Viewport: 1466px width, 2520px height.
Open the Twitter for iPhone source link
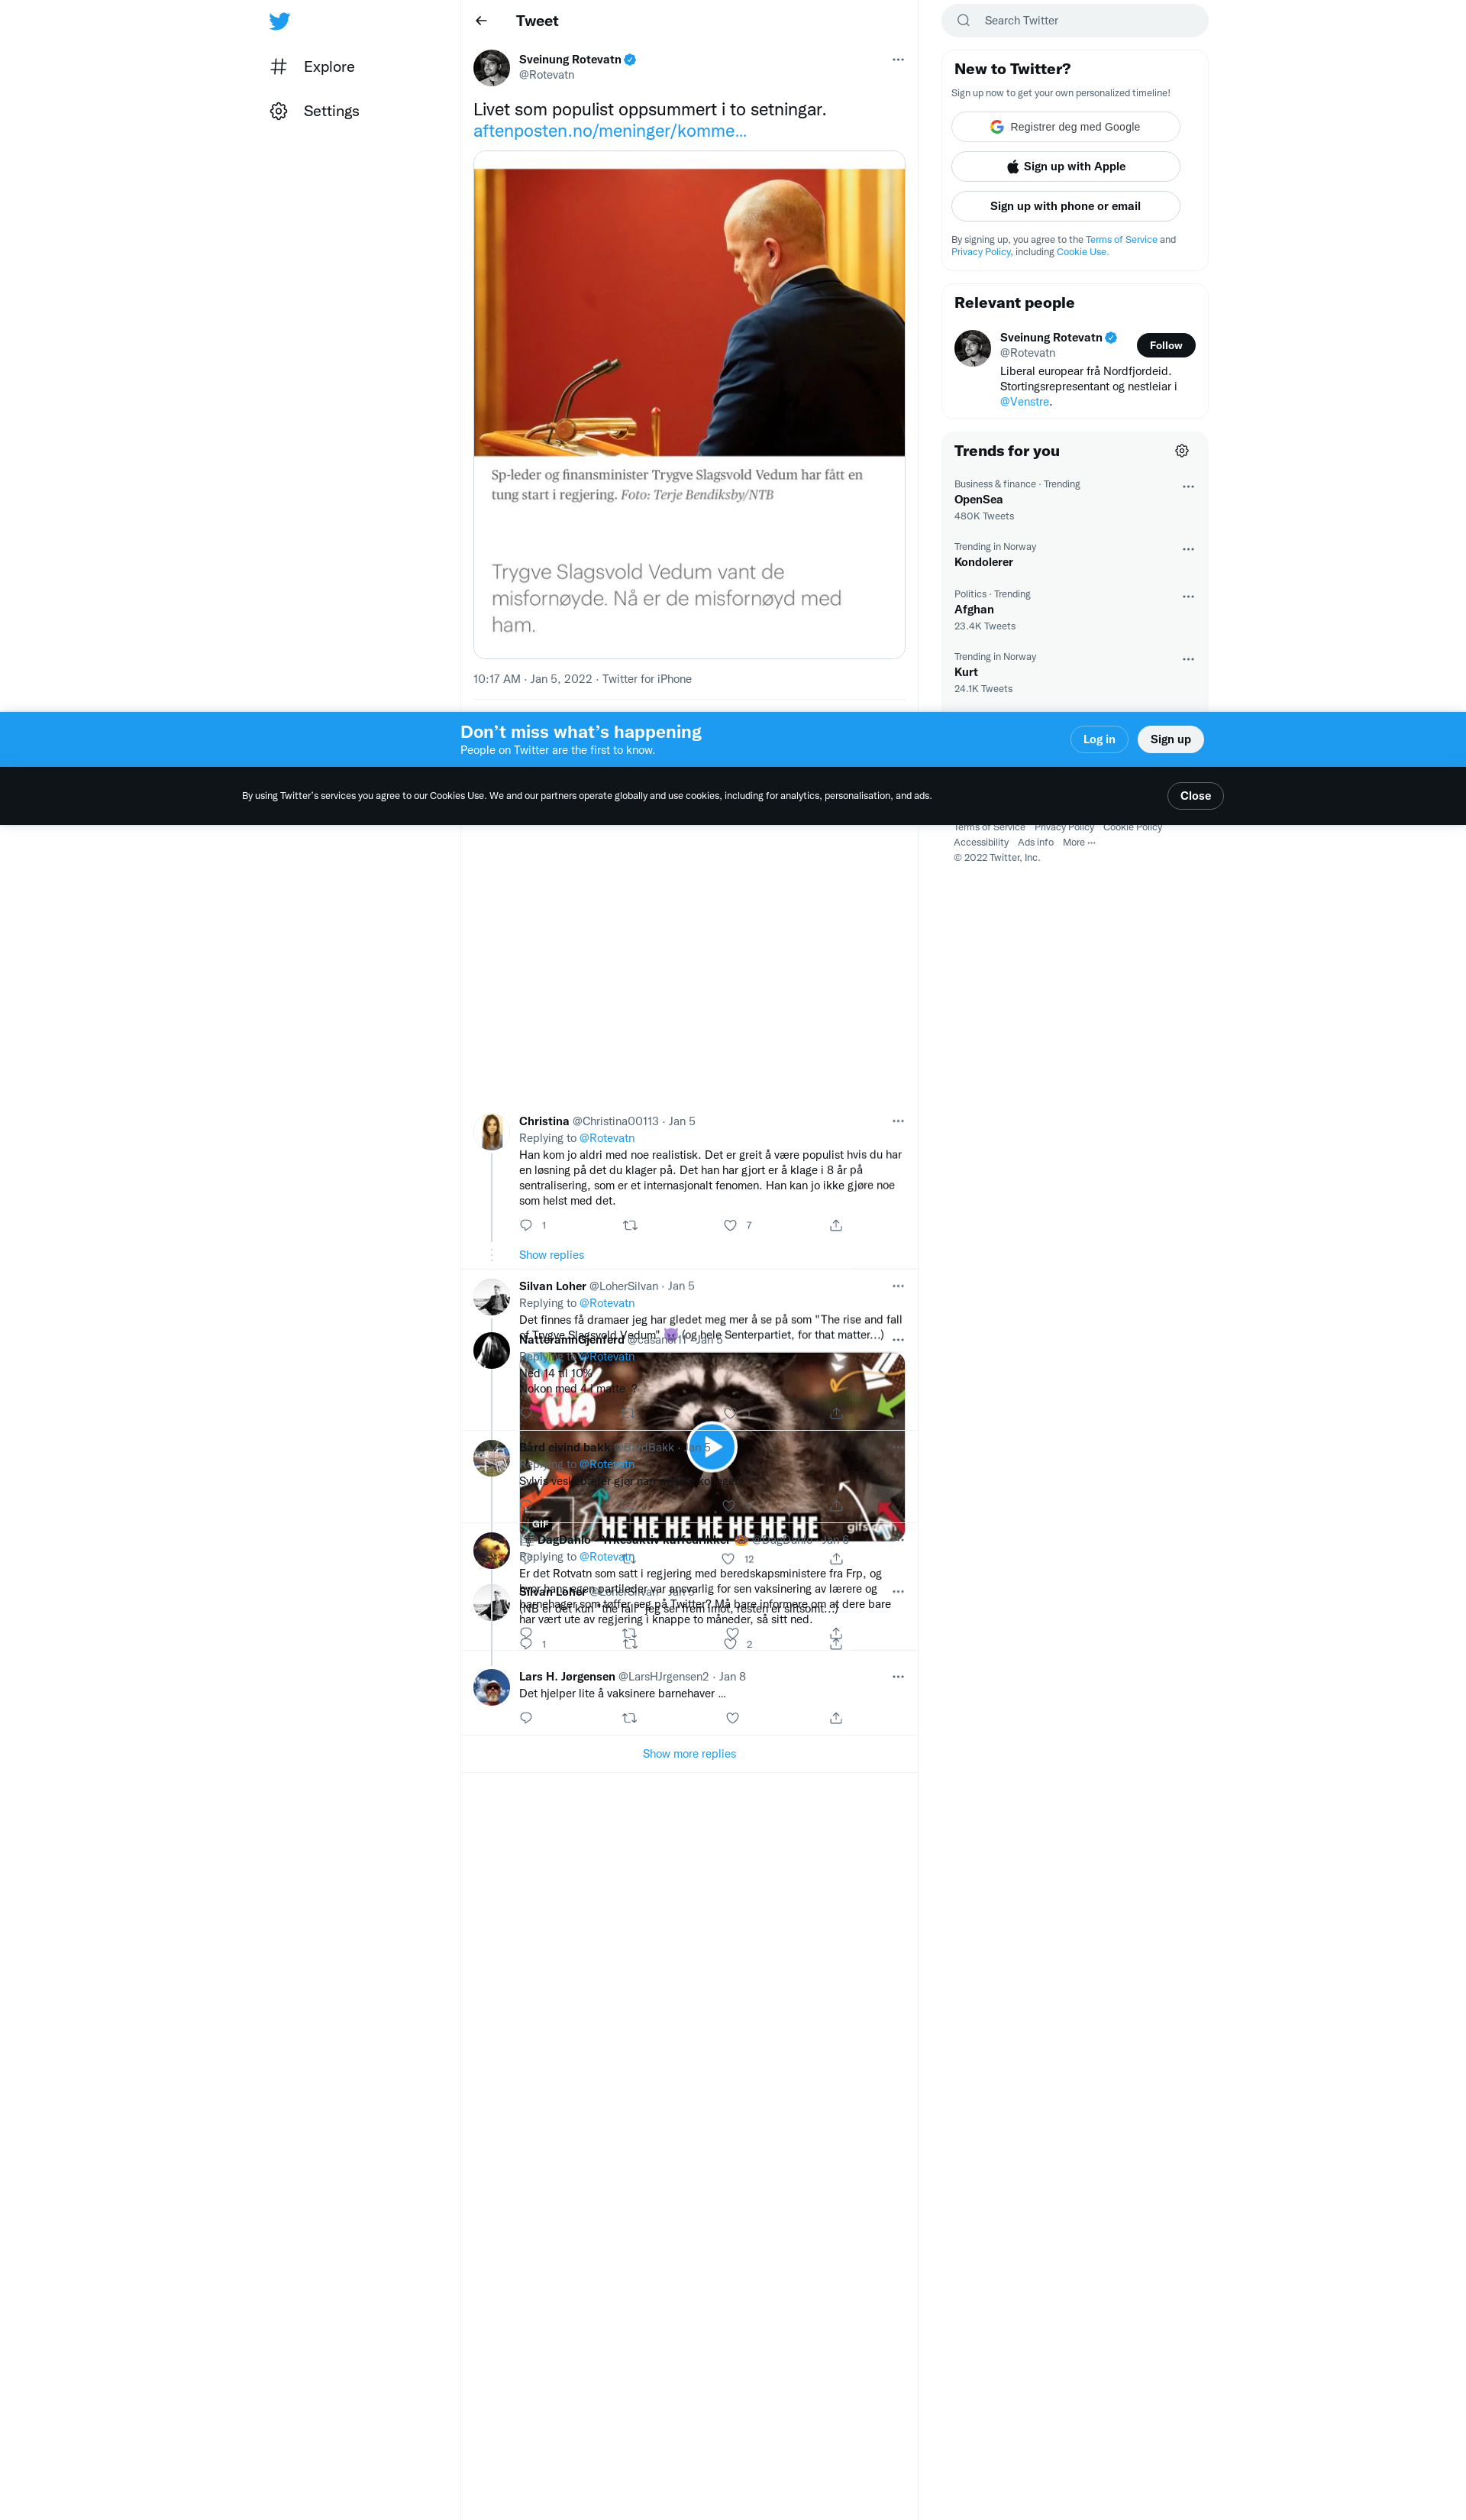tap(647, 680)
